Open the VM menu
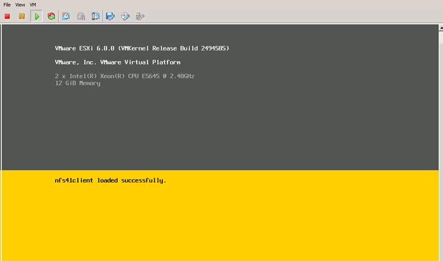The width and height of the screenshot is (443, 261). [33, 5]
